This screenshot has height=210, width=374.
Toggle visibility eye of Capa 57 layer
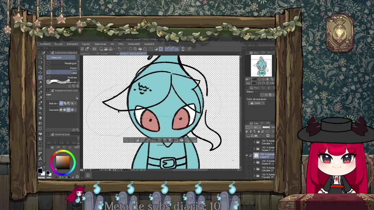click(x=247, y=155)
